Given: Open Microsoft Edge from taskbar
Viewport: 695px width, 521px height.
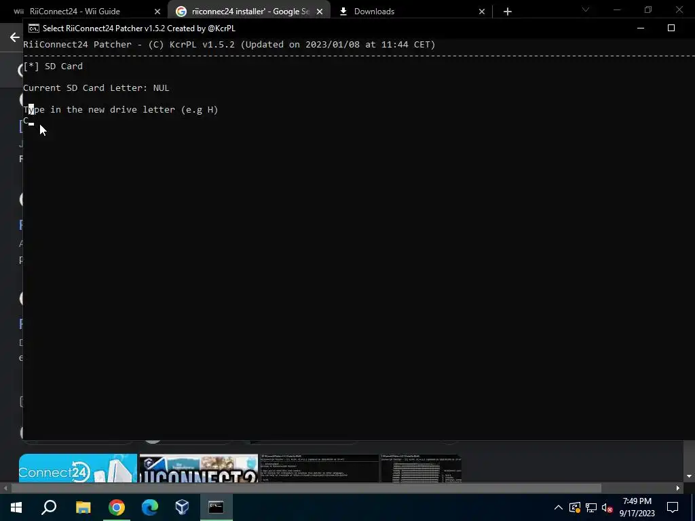Looking at the screenshot, I should (150, 507).
